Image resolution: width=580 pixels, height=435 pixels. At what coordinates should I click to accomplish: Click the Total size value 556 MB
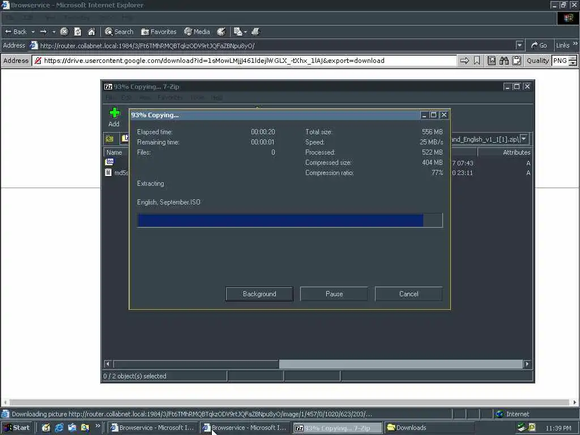[432, 131]
